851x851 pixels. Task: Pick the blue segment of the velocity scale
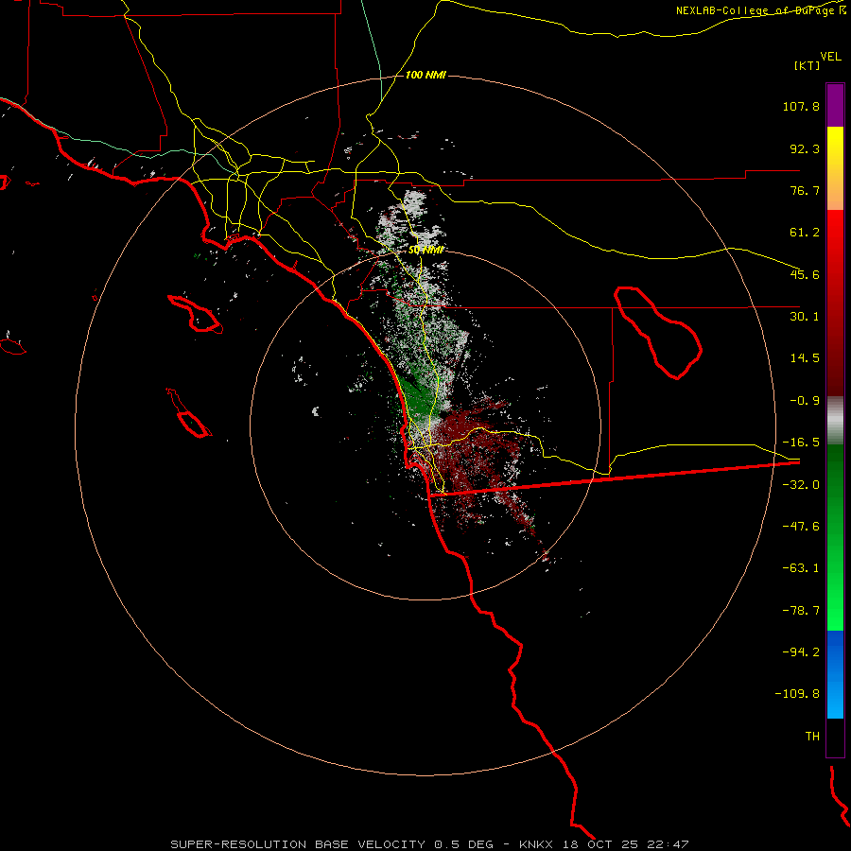click(x=835, y=674)
